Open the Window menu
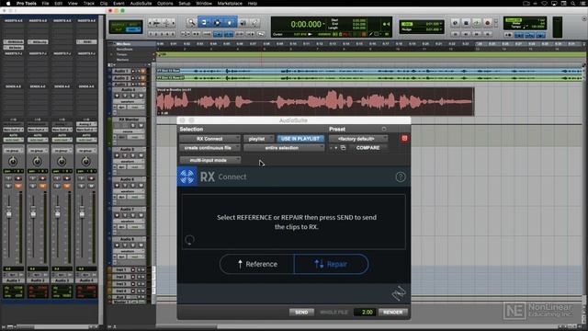The width and height of the screenshot is (588, 331). click(204, 4)
